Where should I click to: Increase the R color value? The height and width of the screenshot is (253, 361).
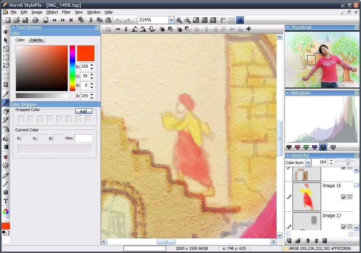pos(92,65)
